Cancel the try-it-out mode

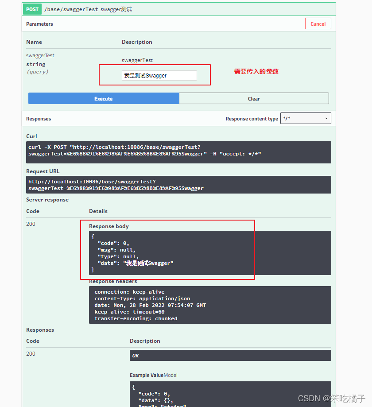(318, 24)
